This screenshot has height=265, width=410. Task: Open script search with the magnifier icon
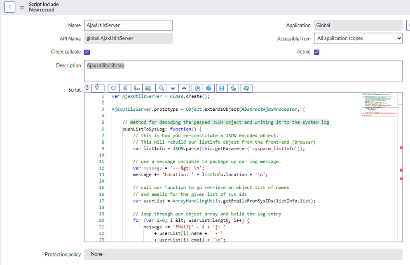pyautogui.click(x=162, y=88)
